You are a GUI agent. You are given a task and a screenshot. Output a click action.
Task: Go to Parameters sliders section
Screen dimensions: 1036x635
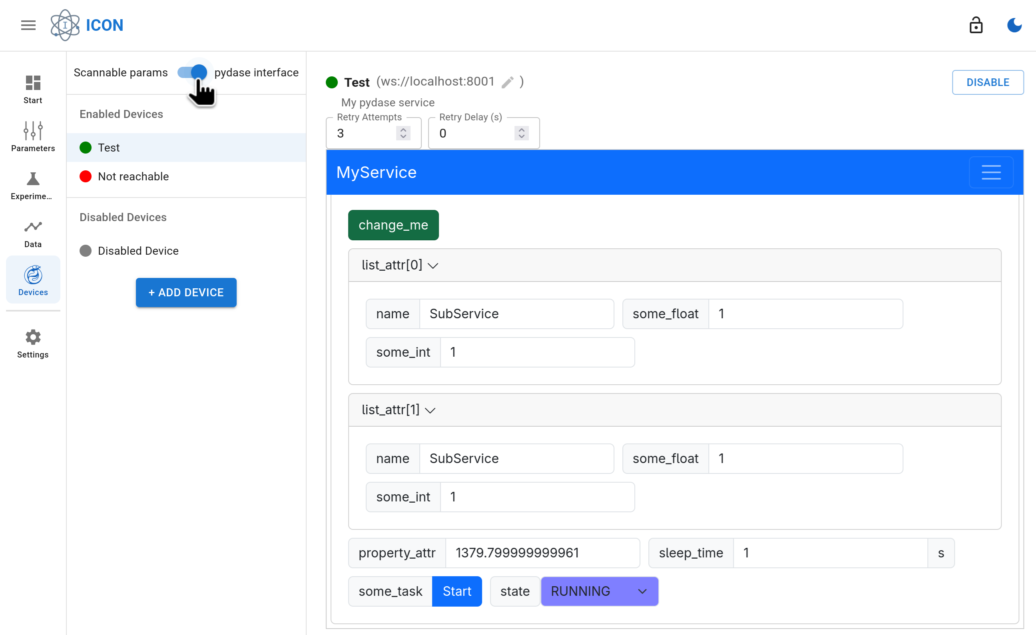[x=33, y=137]
